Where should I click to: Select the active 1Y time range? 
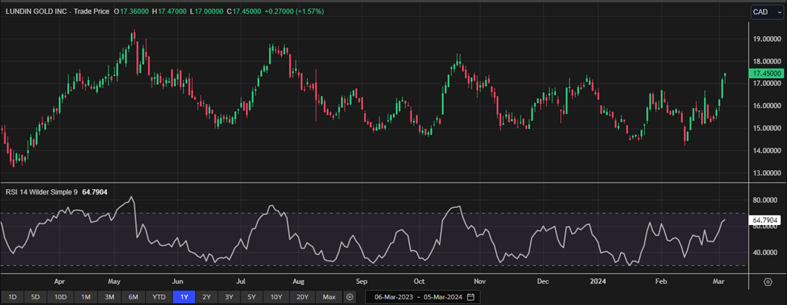point(183,297)
